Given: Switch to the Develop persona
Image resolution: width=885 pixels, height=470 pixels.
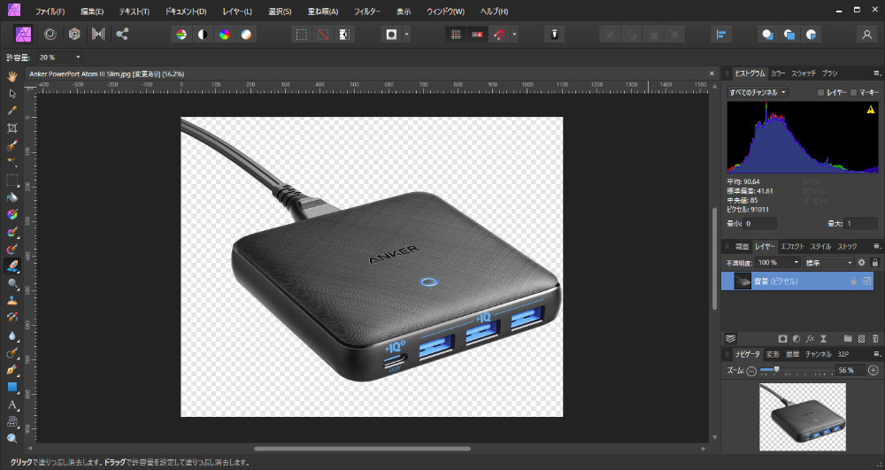Looking at the screenshot, I should (74, 35).
